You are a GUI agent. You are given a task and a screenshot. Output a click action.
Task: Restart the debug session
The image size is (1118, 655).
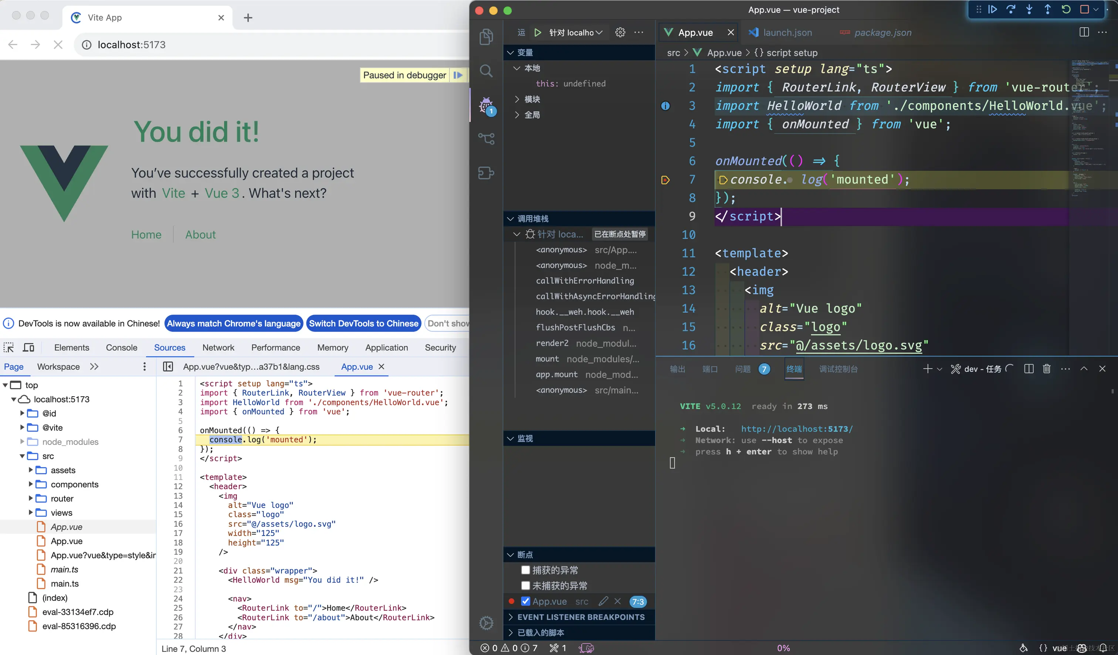pos(1066,9)
